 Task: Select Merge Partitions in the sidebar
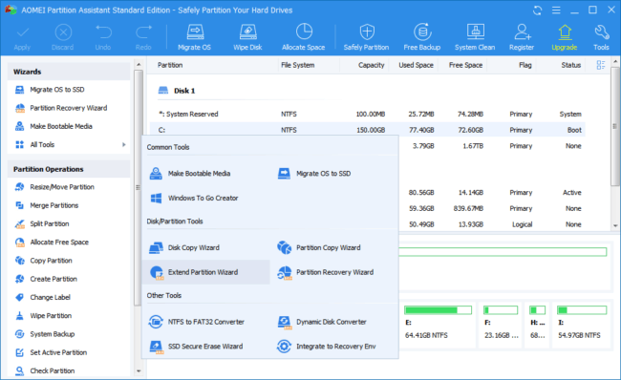click(x=47, y=205)
